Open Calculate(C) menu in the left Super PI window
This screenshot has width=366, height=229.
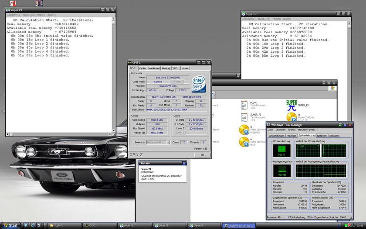(x=14, y=15)
